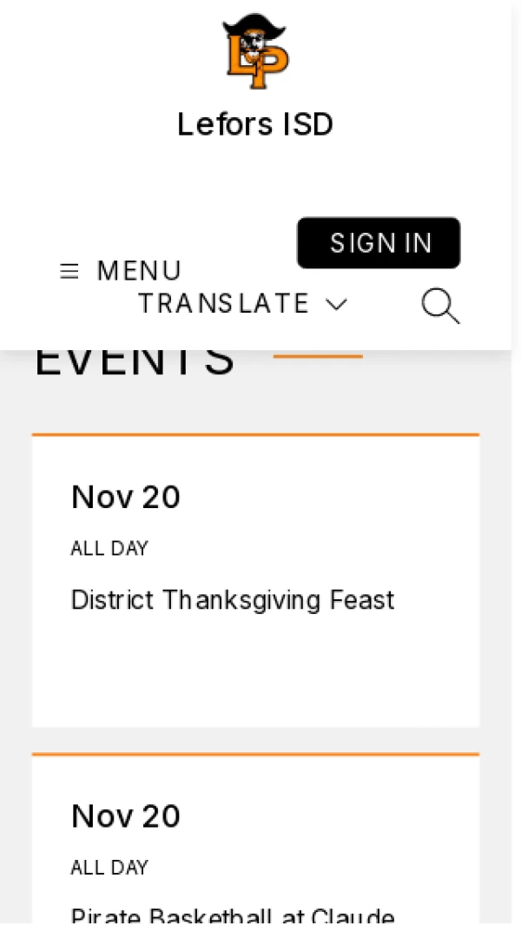Click empty area below District Thanksgiving Feast
Viewport: 521px width, 925px height.
click(x=255, y=677)
